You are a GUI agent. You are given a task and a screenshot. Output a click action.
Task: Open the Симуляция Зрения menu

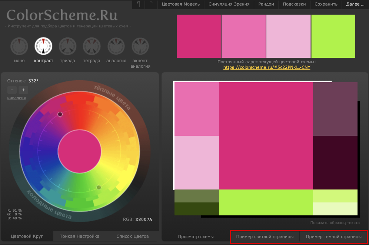(229, 4)
